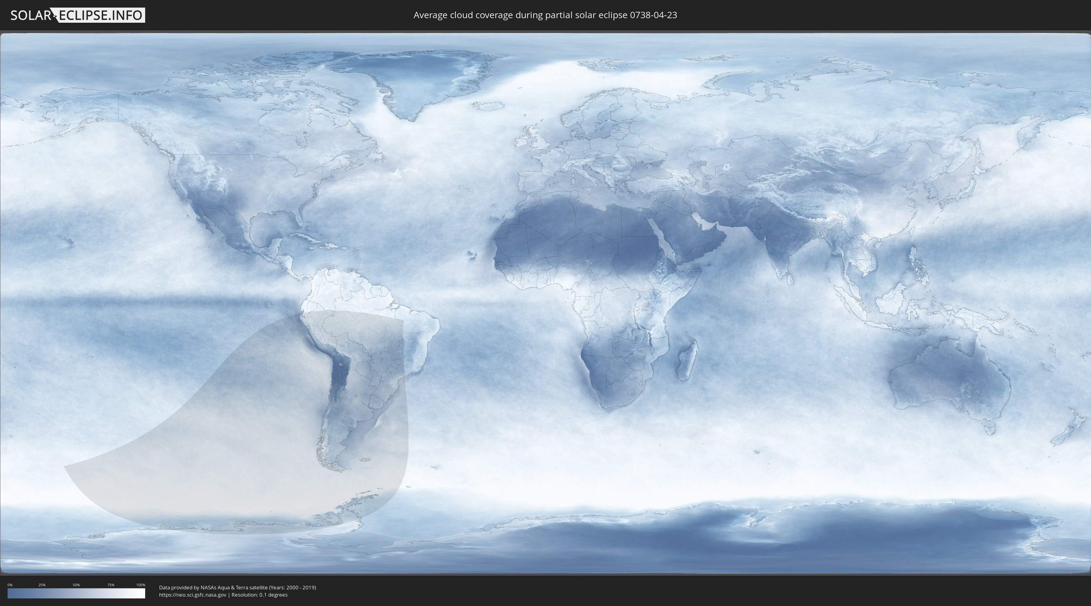Click the cloud coverage gradient legend bar
Screen dimensions: 1091x606
76,593
